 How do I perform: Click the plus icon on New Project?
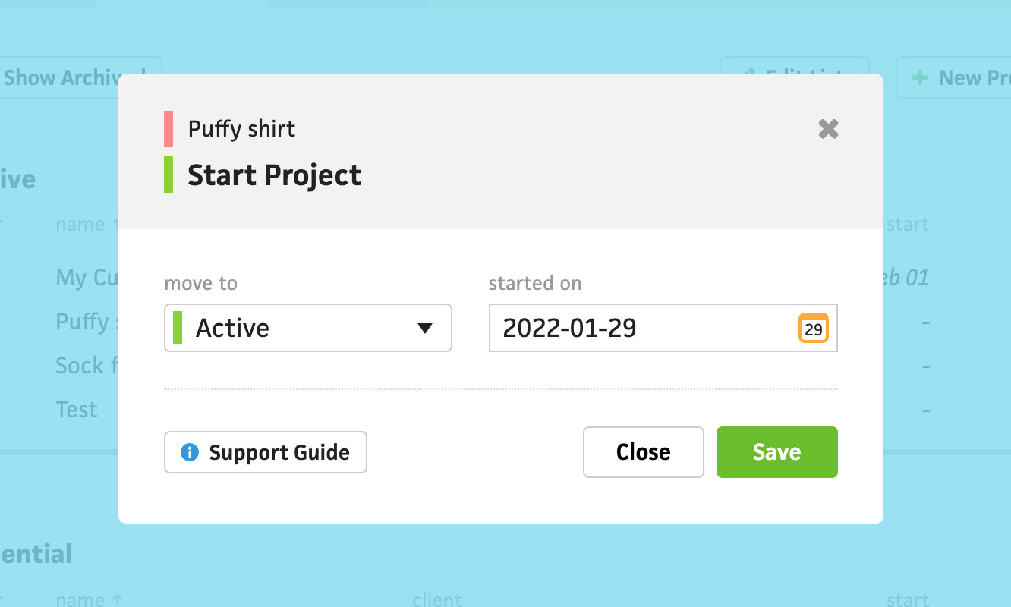919,77
